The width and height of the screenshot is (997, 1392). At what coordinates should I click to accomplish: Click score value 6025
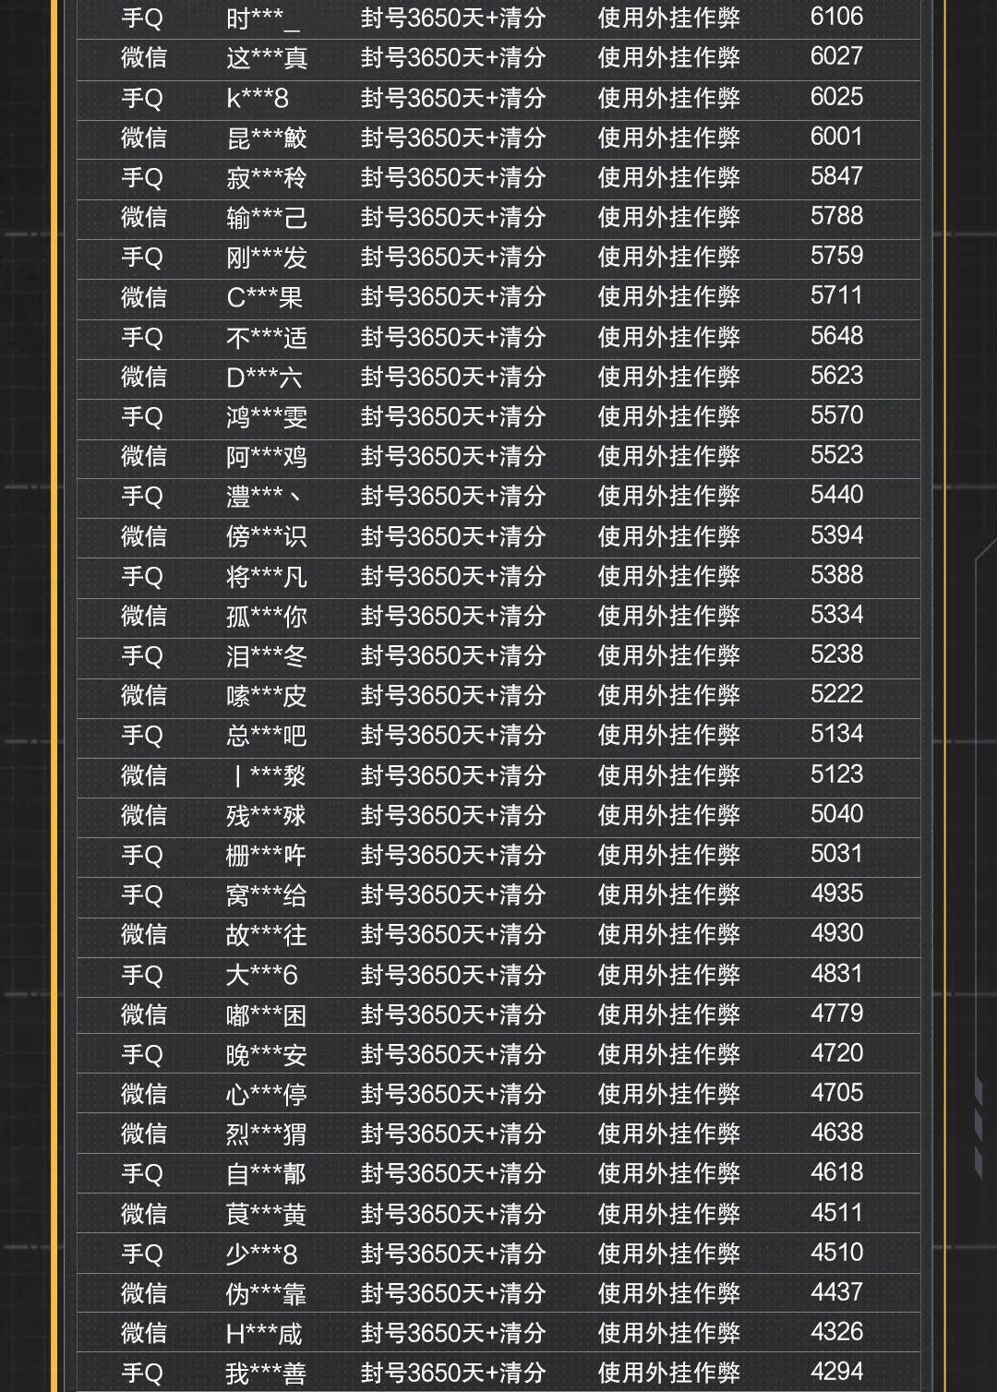point(836,97)
